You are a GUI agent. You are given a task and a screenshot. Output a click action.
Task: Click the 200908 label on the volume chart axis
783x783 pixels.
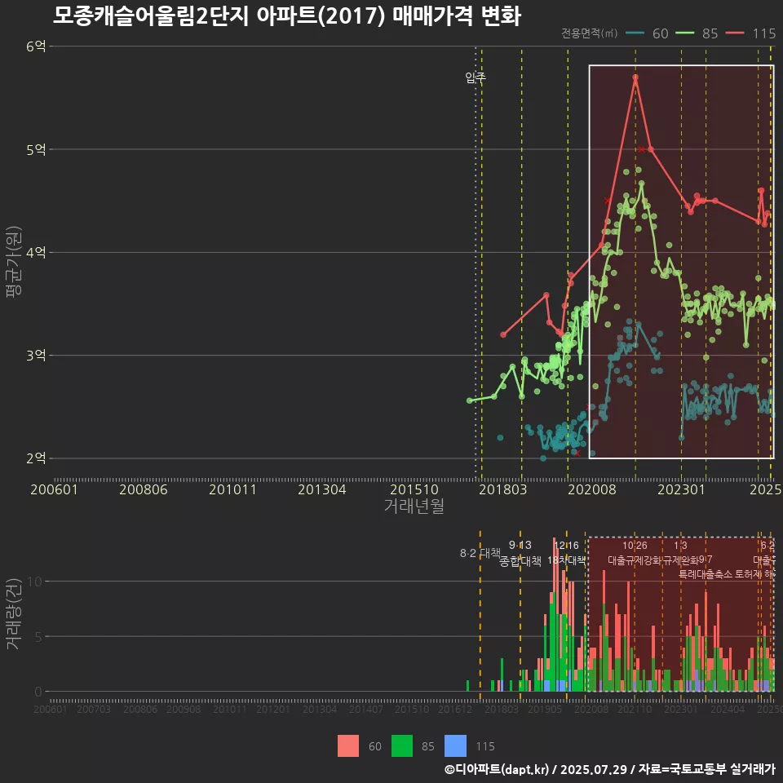tap(184, 709)
